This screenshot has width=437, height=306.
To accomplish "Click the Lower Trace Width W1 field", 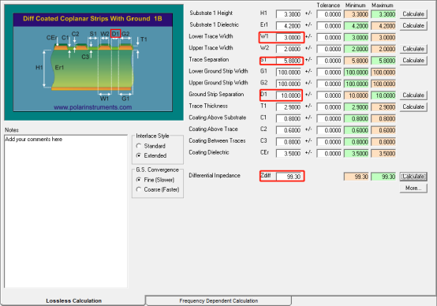I will pos(289,37).
